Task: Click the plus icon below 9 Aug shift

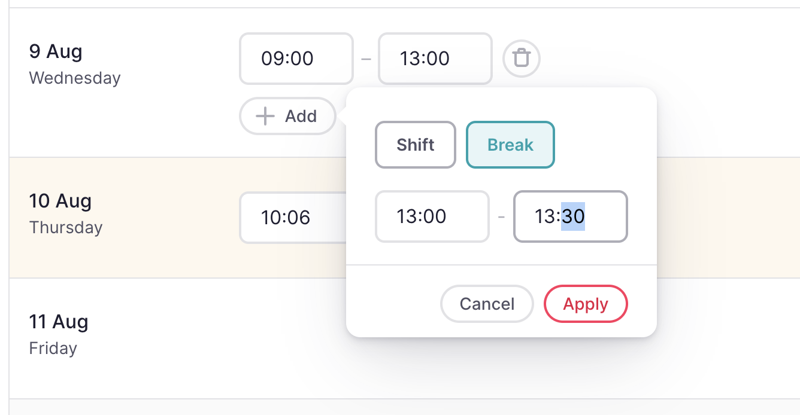Action: [x=265, y=116]
